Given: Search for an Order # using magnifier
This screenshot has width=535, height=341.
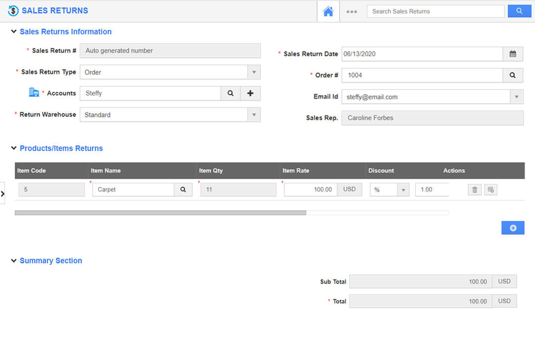Looking at the screenshot, I should [x=513, y=75].
